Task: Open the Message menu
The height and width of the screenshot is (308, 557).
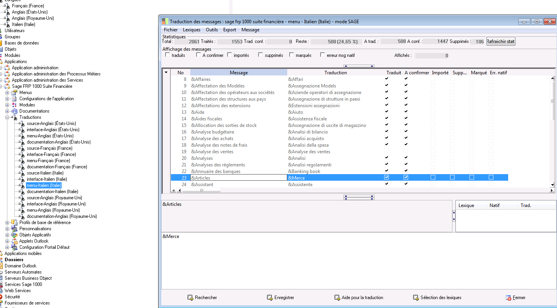Action: (250, 30)
